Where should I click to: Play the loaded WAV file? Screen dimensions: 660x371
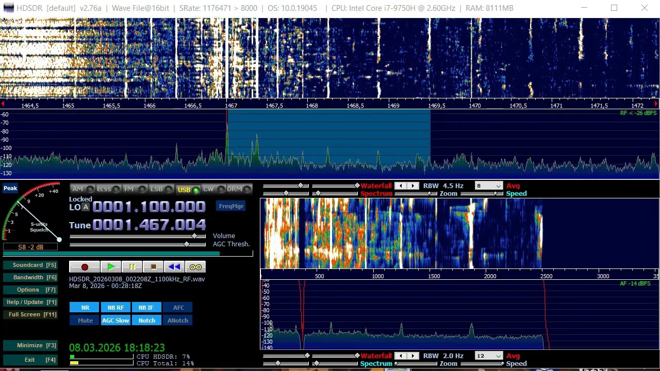tap(111, 267)
